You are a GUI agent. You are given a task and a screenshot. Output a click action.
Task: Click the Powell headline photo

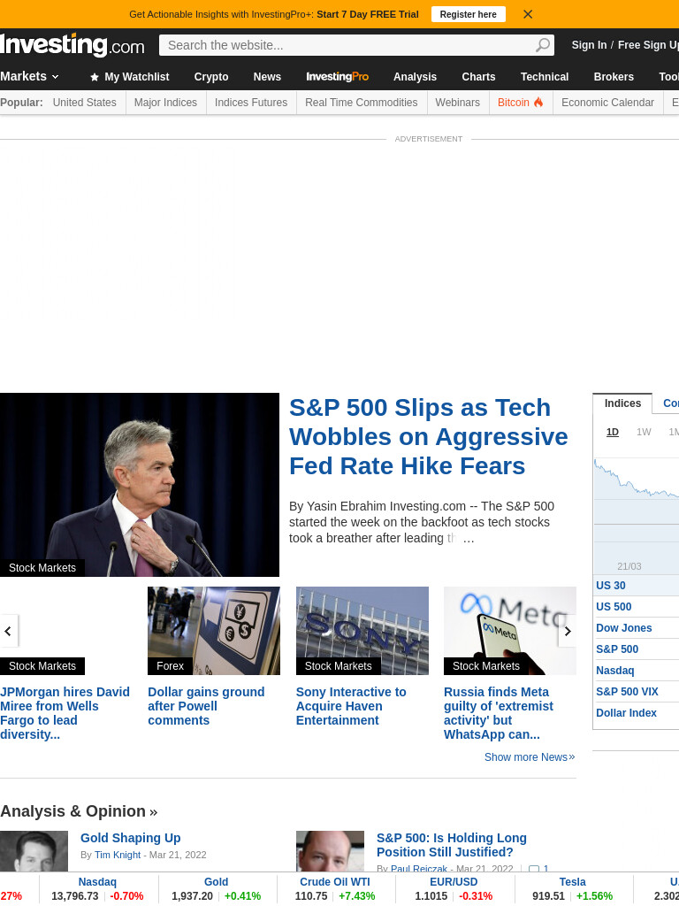(x=140, y=485)
